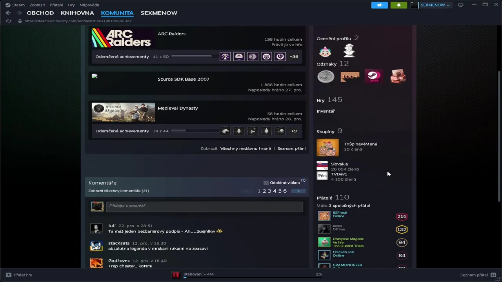Screen dimensions: 502x282
Task: Open the Odznaky 12 link
Action: coord(333,64)
